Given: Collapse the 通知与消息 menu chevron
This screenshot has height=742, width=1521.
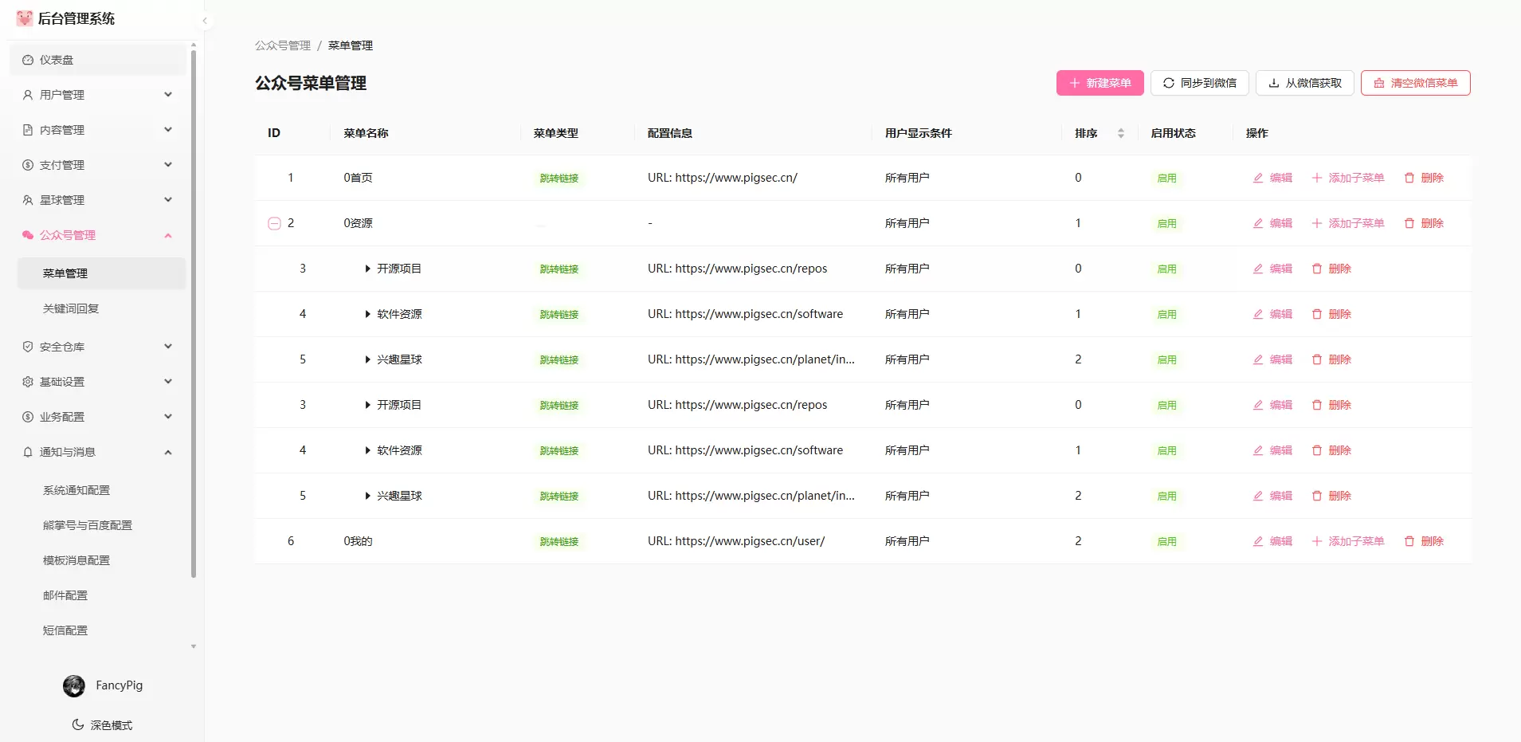Looking at the screenshot, I should coord(168,452).
